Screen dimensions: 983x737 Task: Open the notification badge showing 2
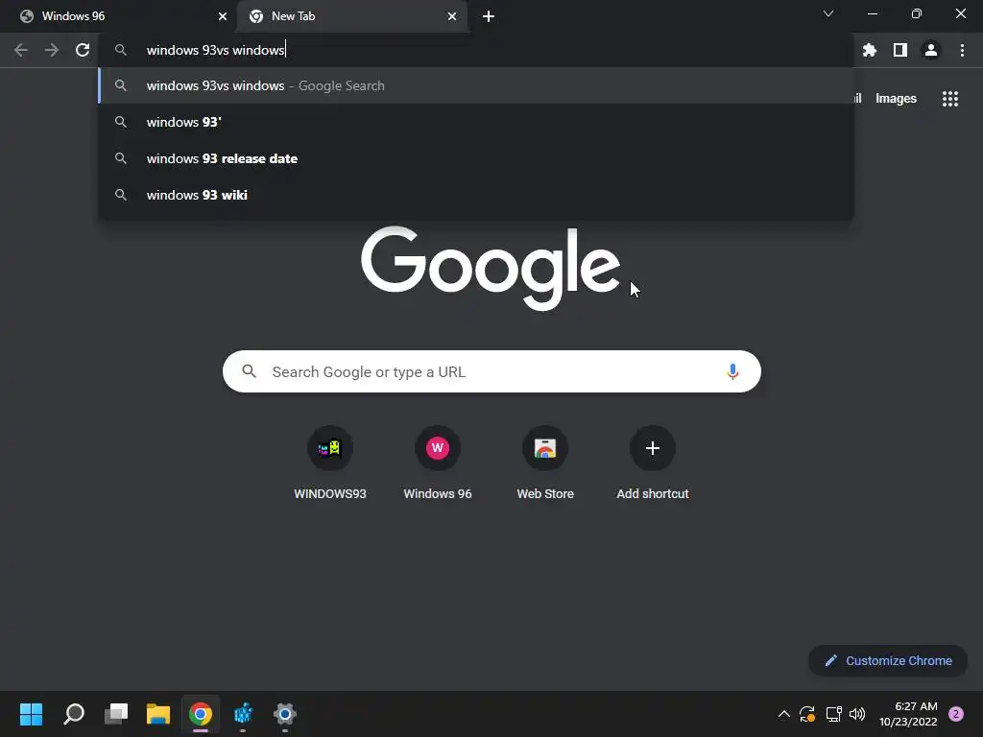(956, 714)
